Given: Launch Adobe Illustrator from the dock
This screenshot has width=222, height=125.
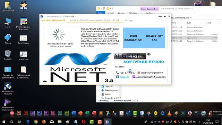Looking at the screenshot, I should click(19, 113).
